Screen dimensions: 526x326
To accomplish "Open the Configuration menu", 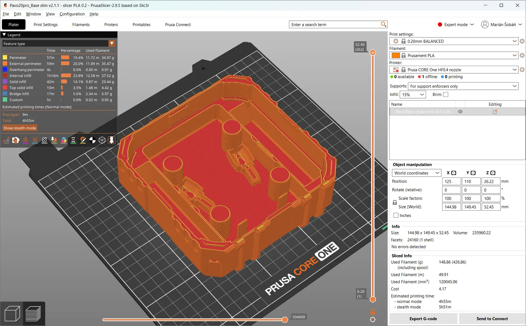I will (72, 14).
